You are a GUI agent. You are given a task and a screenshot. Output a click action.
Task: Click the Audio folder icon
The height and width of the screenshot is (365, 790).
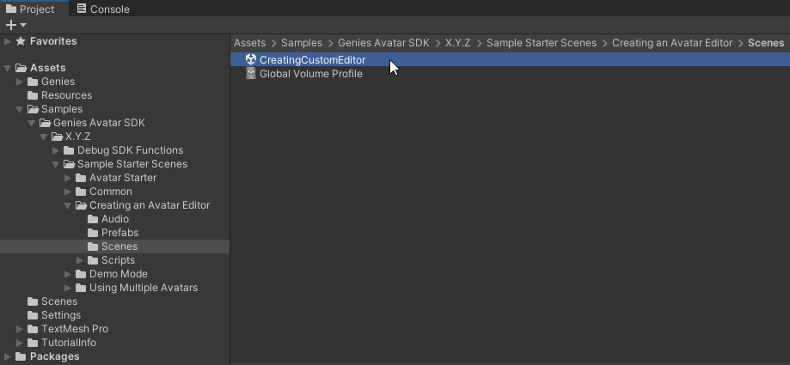click(x=94, y=219)
